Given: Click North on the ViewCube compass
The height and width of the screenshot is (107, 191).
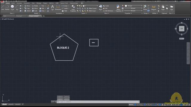Looking at the screenshot, I should (182, 23).
